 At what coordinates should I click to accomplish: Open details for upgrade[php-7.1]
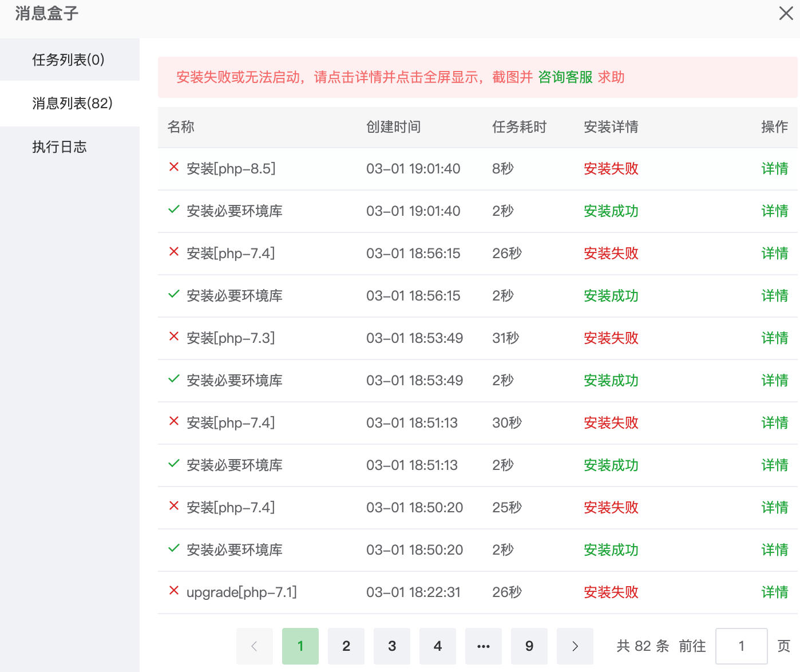click(x=774, y=592)
